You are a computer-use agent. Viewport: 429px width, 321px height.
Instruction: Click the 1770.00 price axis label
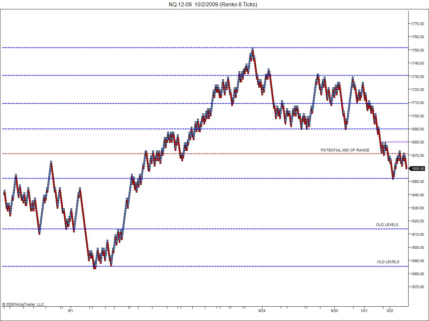point(418,24)
